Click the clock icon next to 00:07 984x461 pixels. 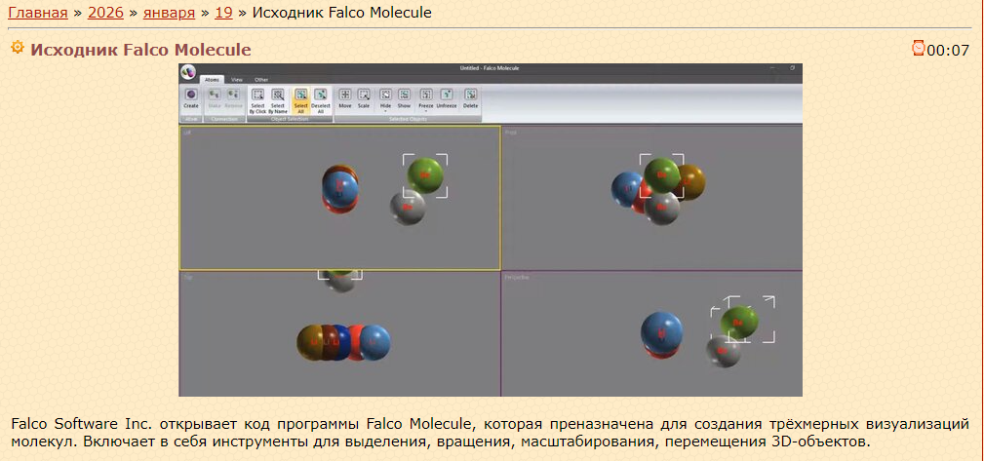[x=918, y=49]
